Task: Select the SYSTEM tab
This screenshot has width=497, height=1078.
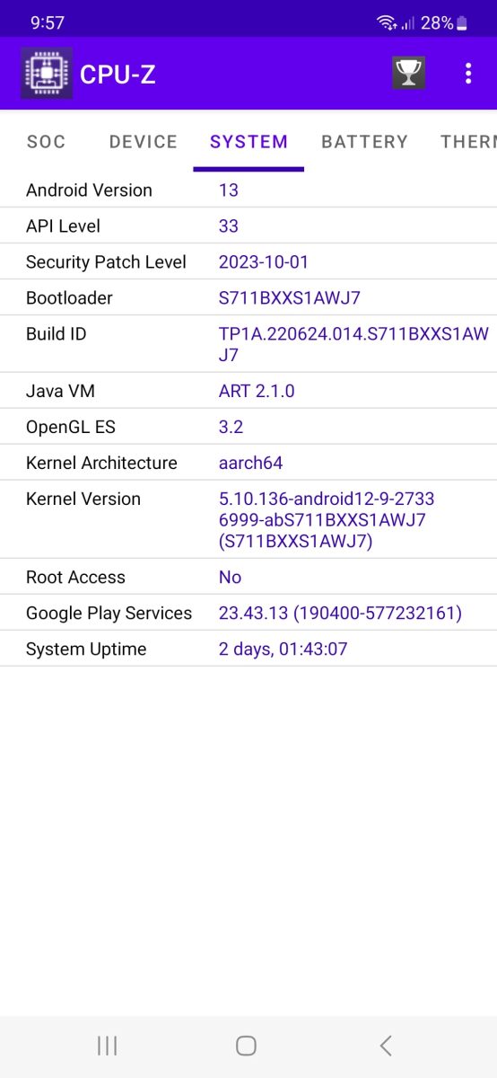Action: point(248,142)
